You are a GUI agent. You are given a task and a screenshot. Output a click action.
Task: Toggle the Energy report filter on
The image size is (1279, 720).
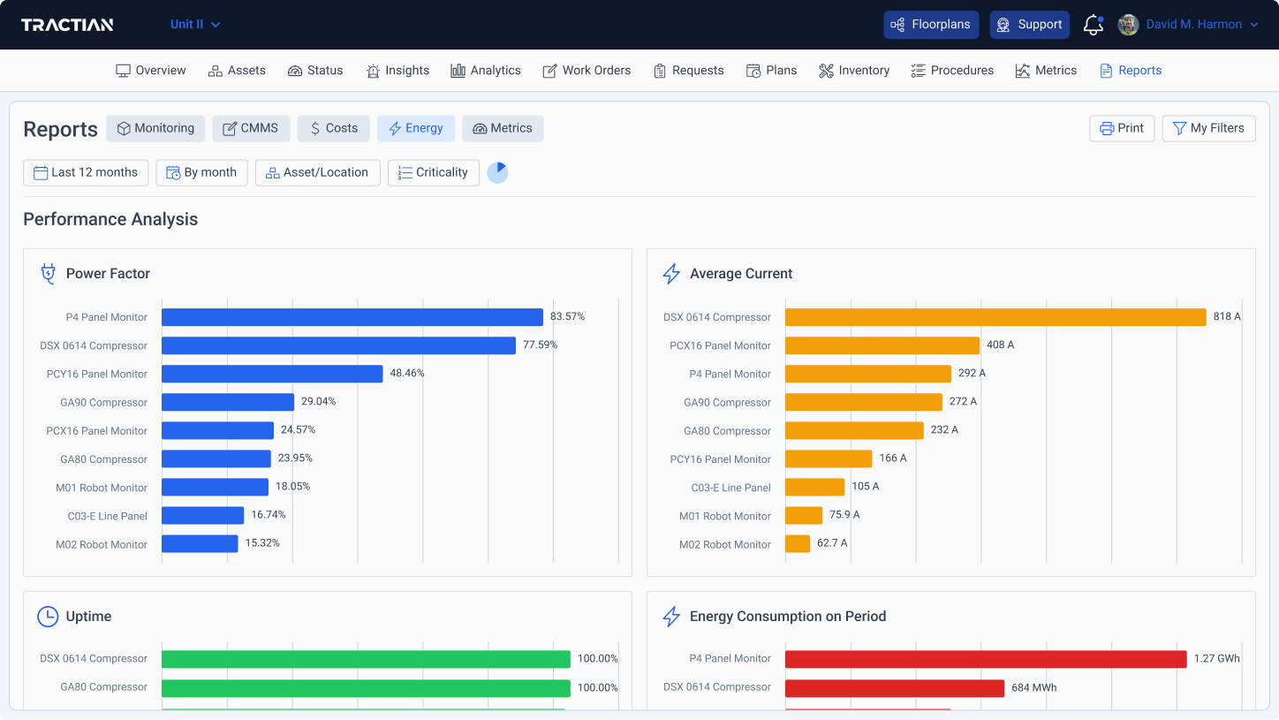point(416,128)
